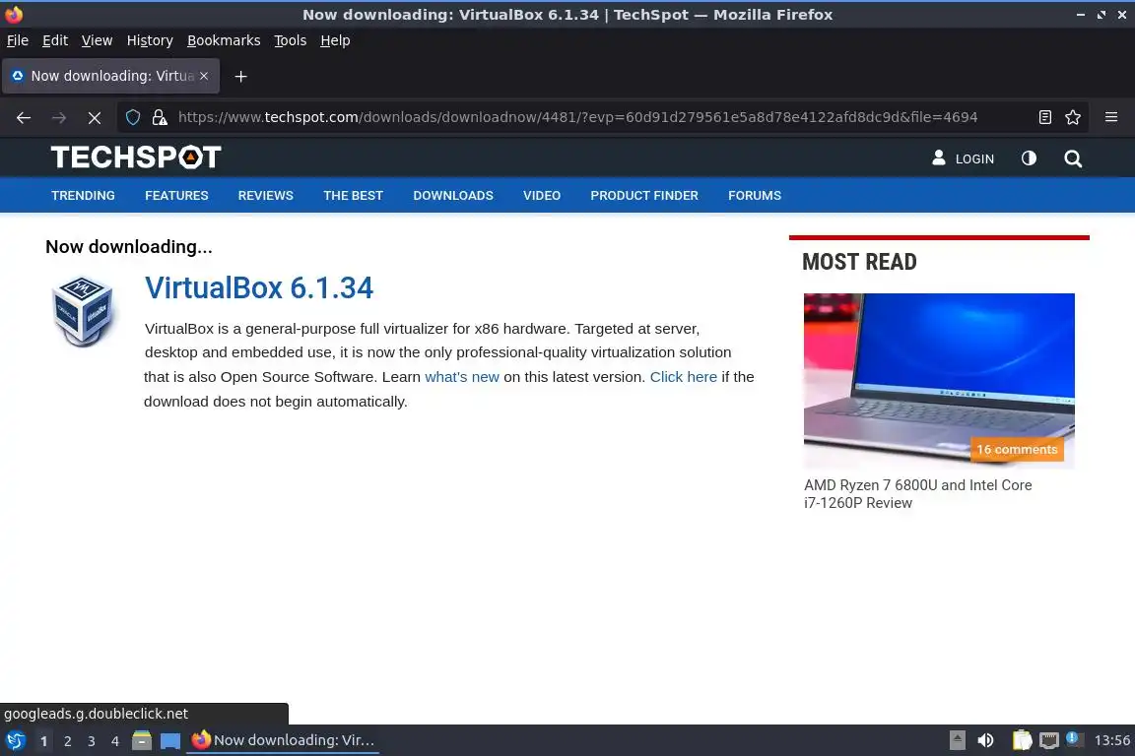Open the VirtualBox 6.1.34 title link
1135x756 pixels.
[259, 288]
